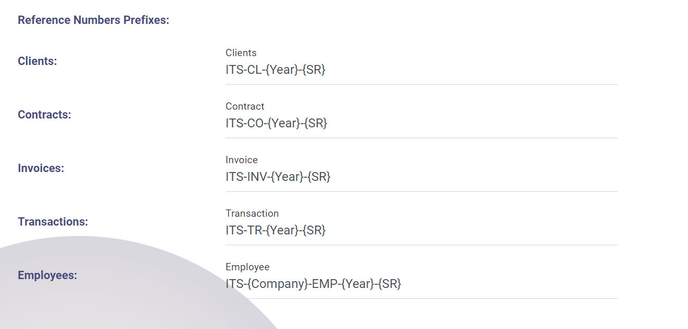
Task: Click the small "Contract" floating field label
Action: (245, 106)
